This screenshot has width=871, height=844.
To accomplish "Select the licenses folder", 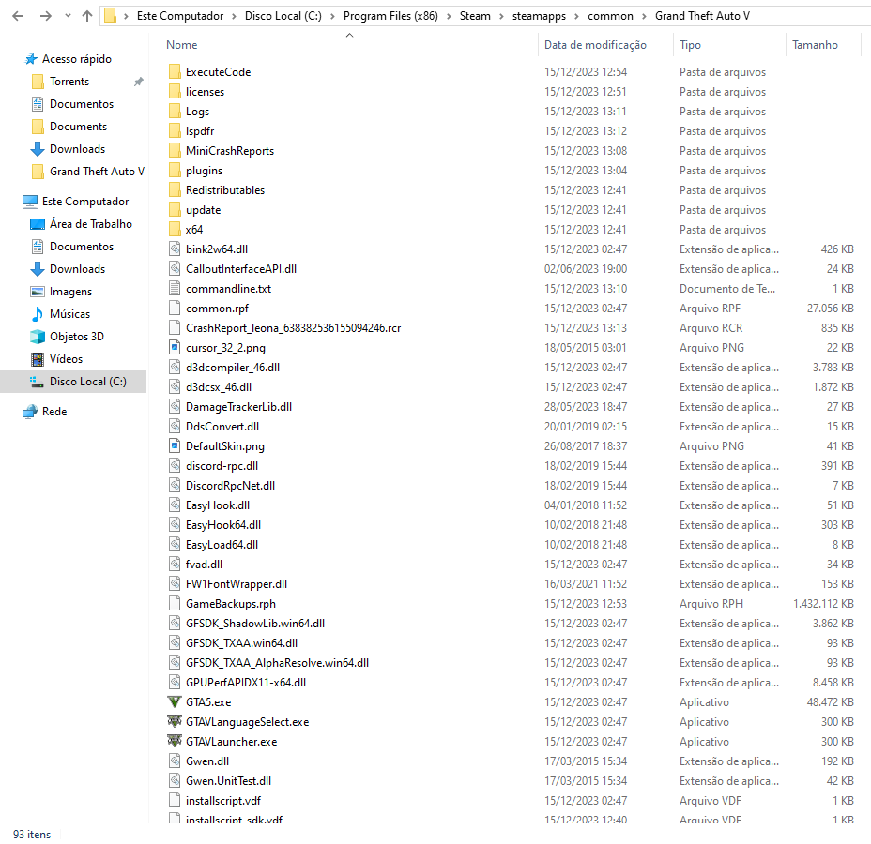I will click(x=205, y=92).
